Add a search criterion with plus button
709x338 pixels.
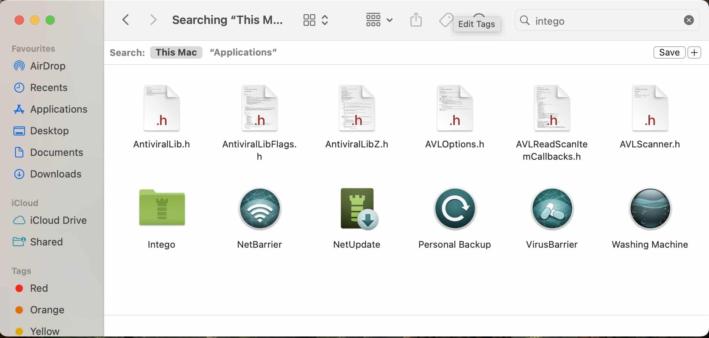tap(694, 52)
